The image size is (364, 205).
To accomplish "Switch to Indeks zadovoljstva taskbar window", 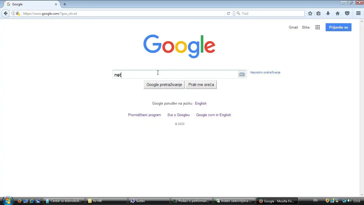I will pos(234,201).
